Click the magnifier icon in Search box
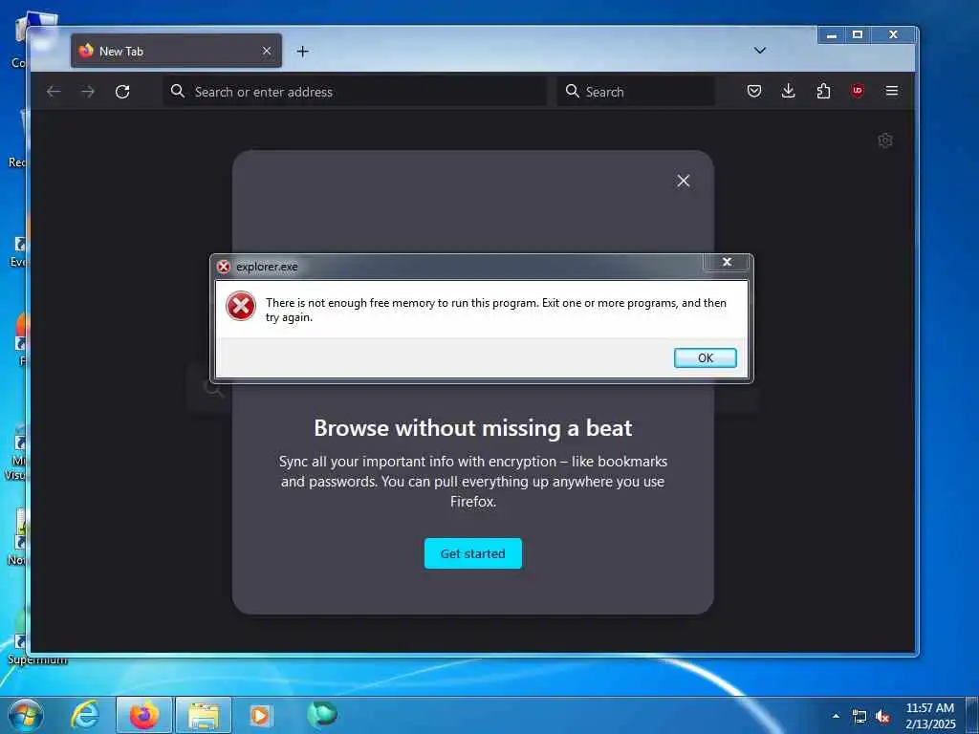Screen dimensions: 979x734 (572, 91)
